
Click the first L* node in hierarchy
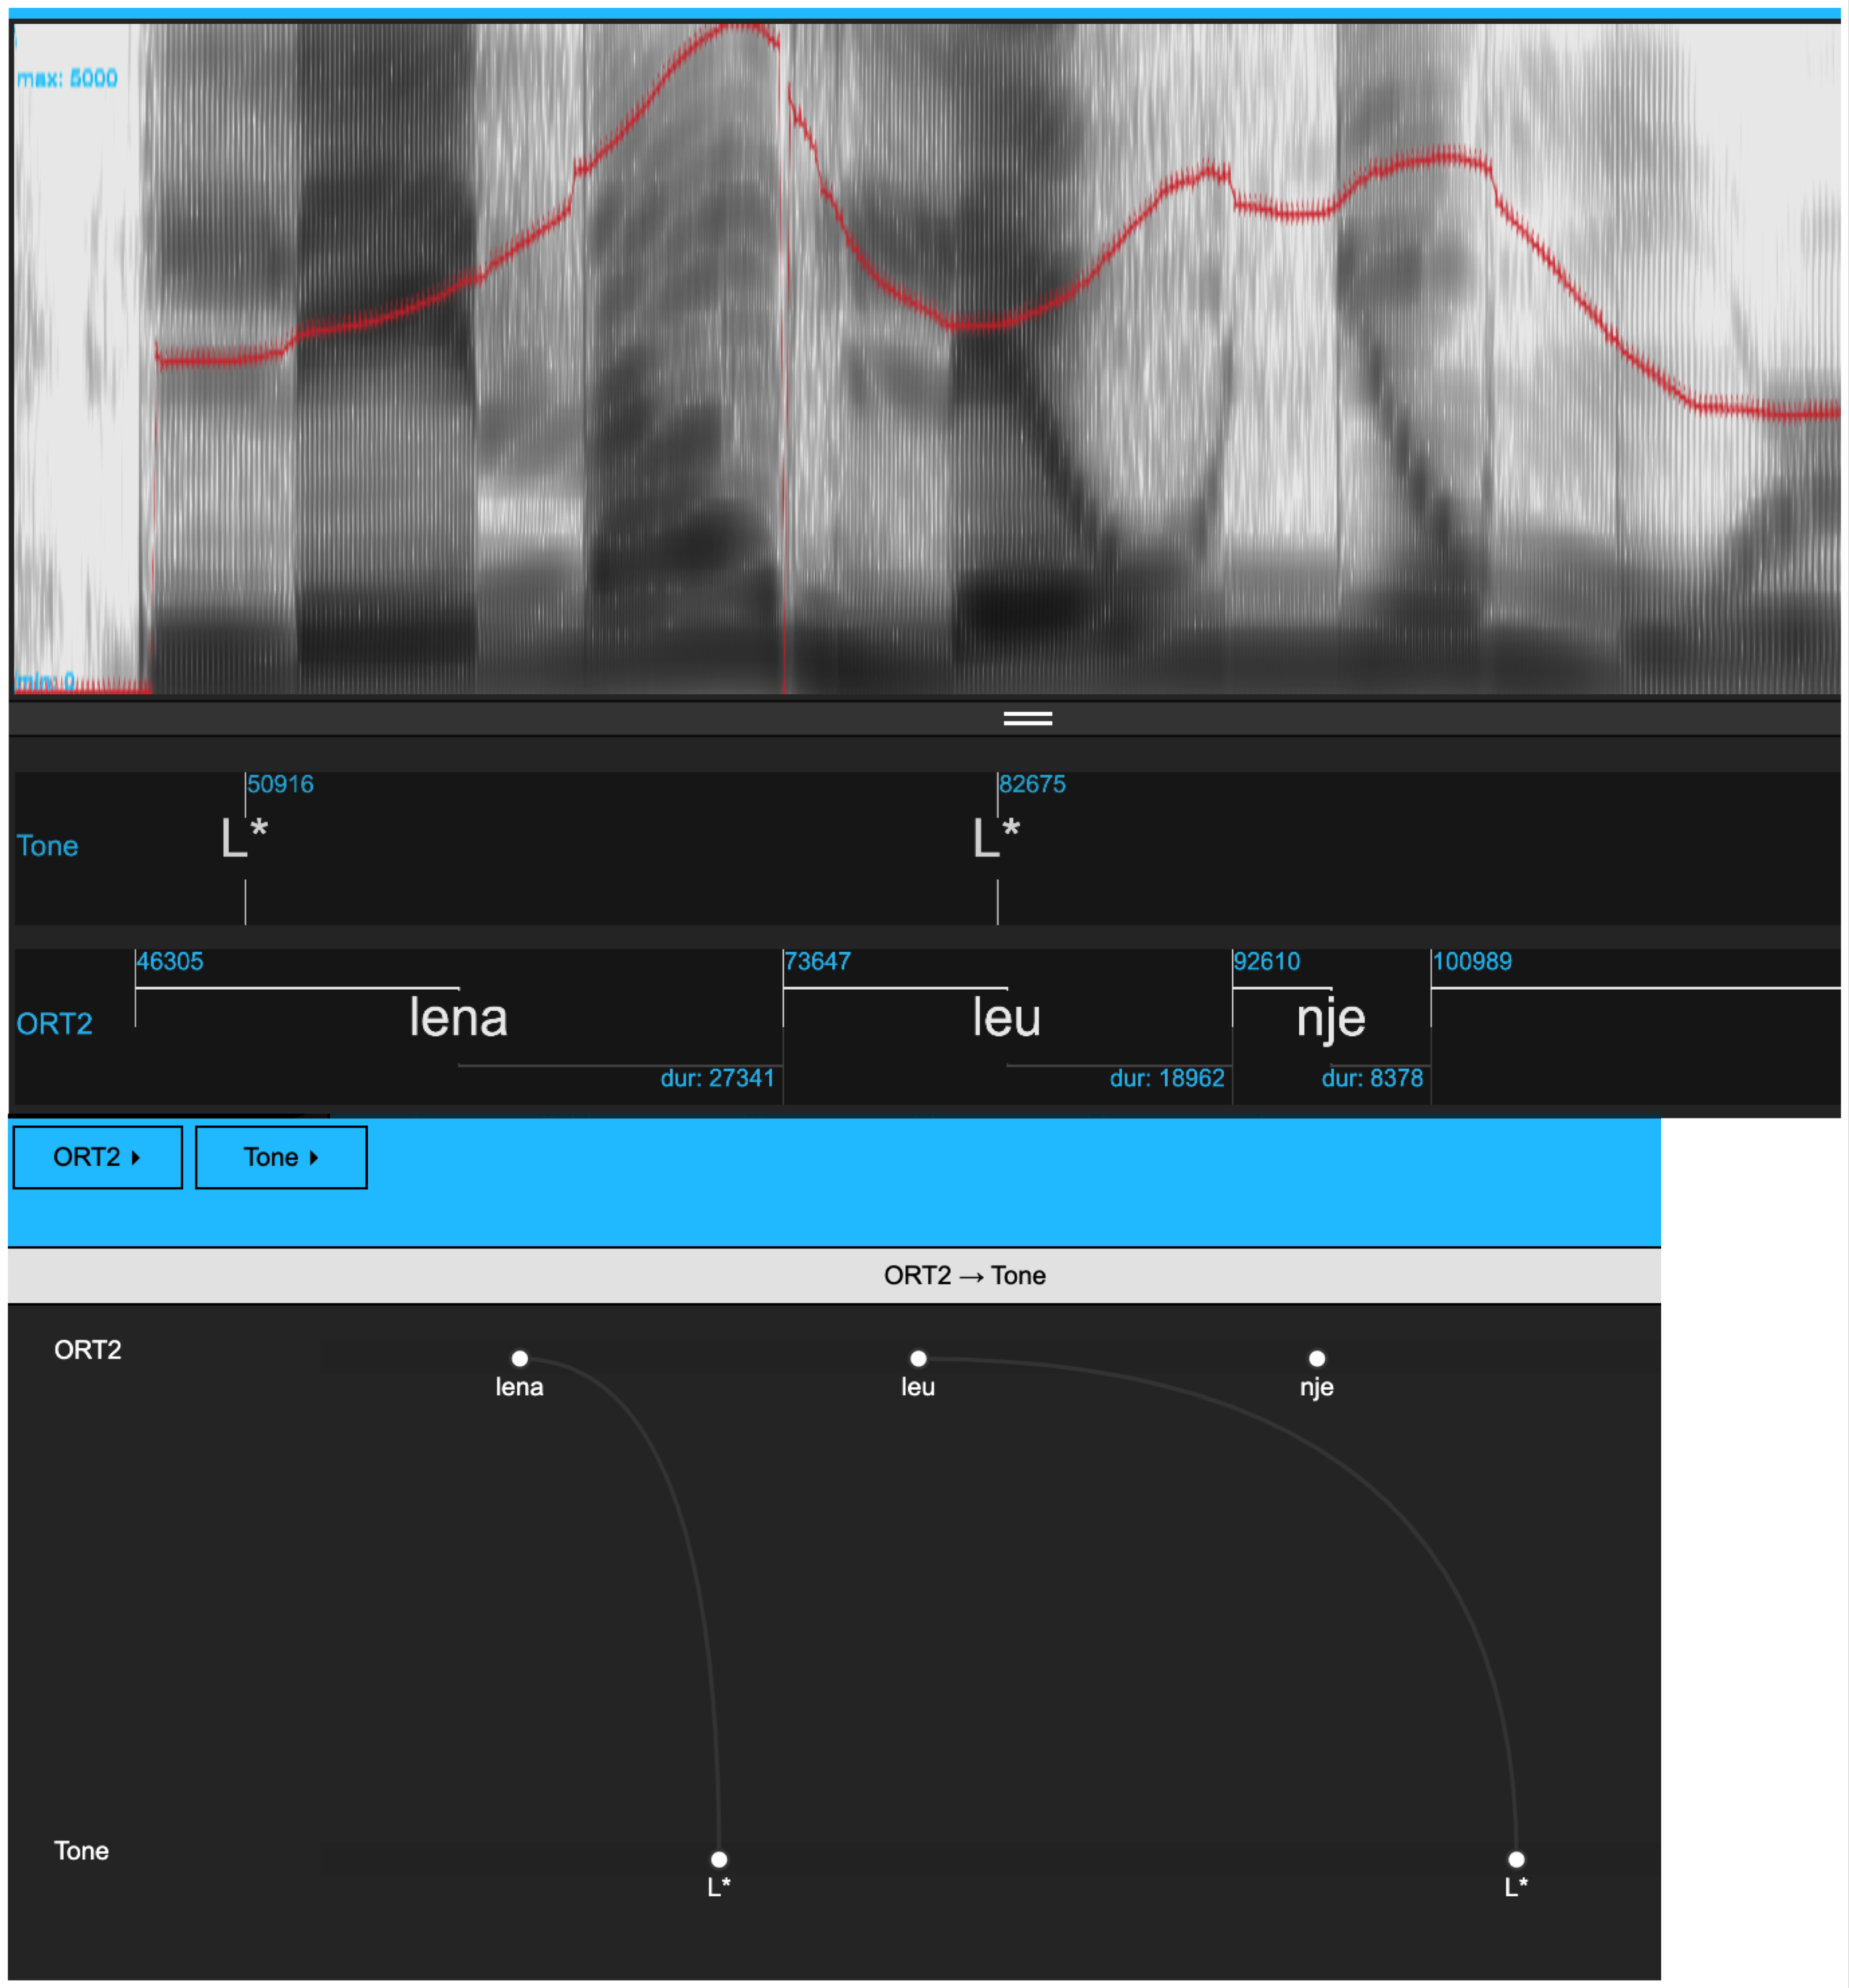[718, 1859]
